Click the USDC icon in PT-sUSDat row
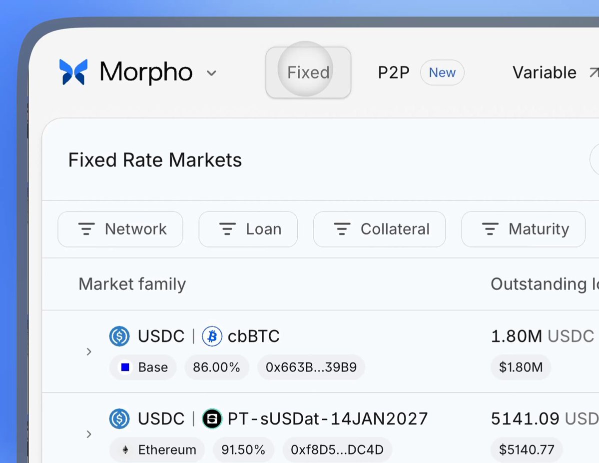Screen dimensions: 599x463 (x=119, y=418)
